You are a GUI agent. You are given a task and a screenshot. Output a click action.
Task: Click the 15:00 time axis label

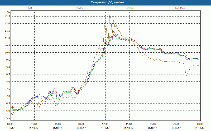point(129,124)
